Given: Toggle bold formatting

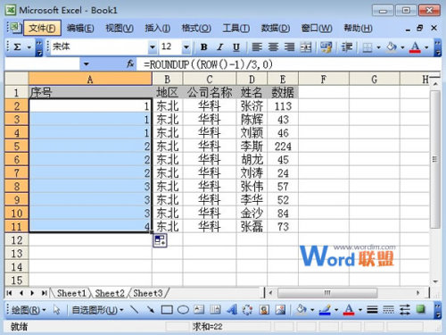Looking at the screenshot, I should tap(204, 47).
